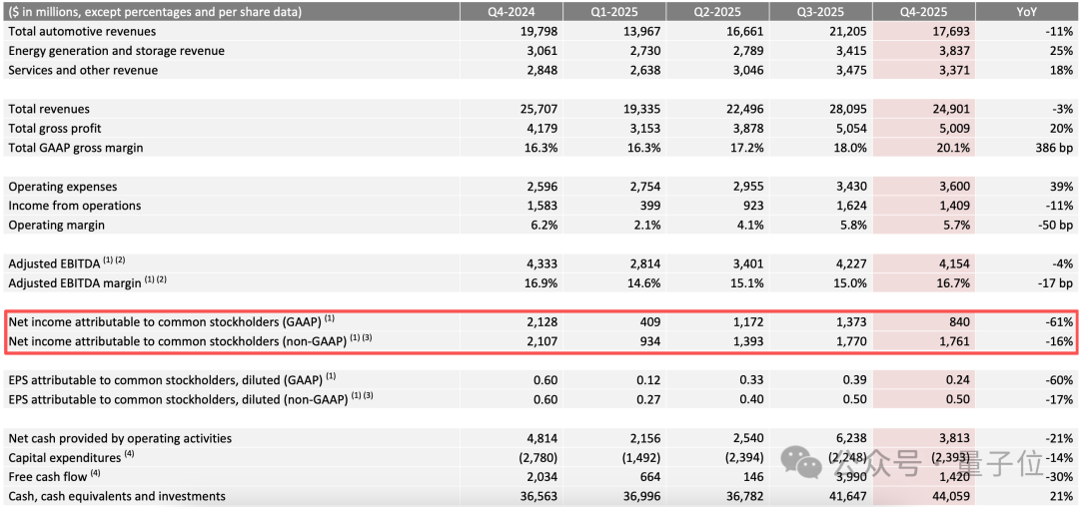Select Q1-2025 non-GAAP EPS value 0.27
The width and height of the screenshot is (1079, 507).
pyautogui.click(x=647, y=399)
